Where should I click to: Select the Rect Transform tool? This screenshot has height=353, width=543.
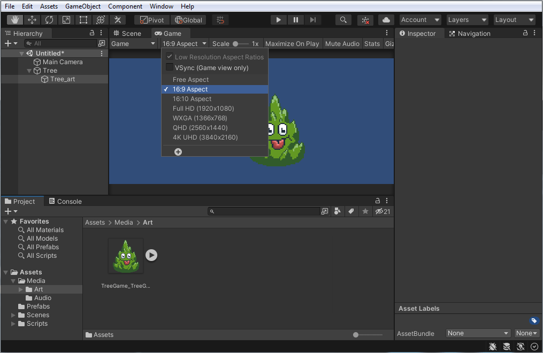pyautogui.click(x=83, y=19)
